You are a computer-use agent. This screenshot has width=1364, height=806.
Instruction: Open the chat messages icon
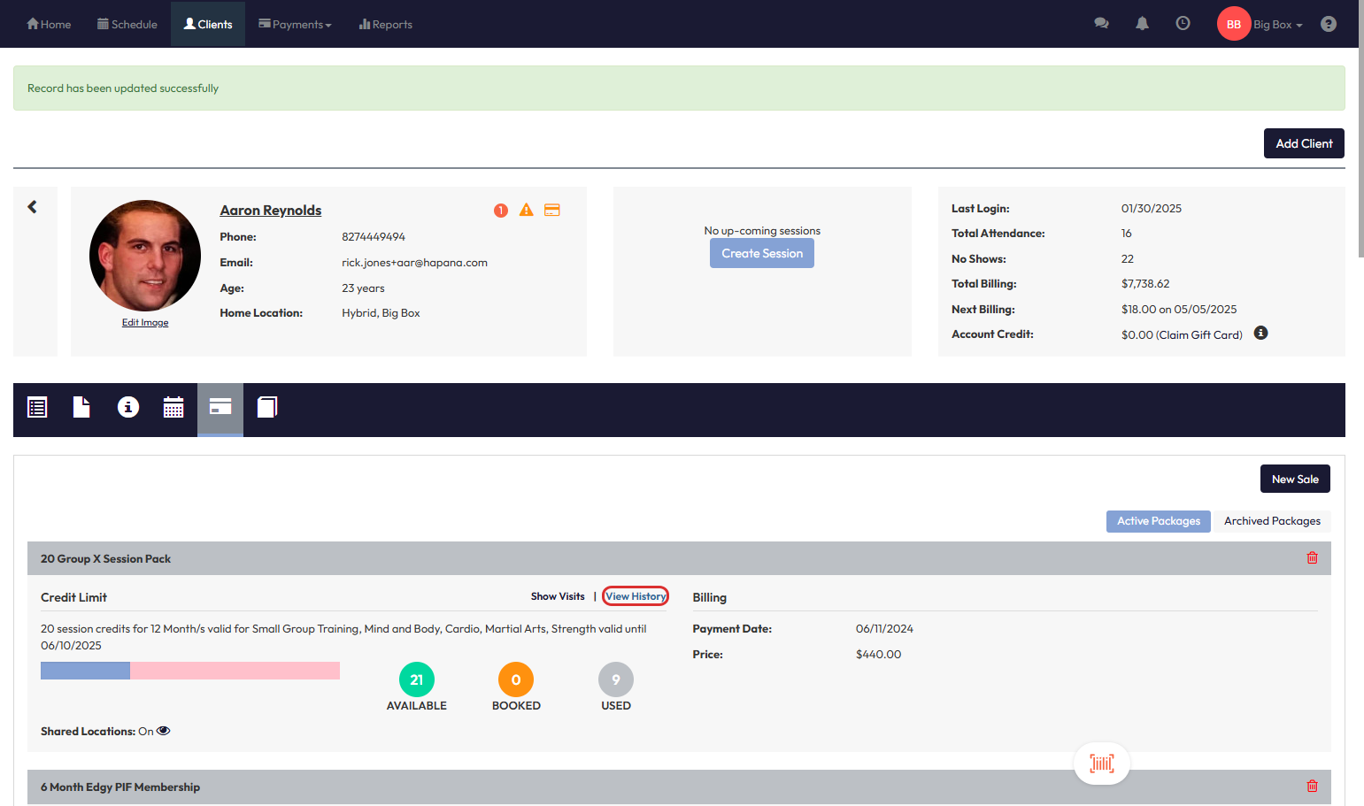(1101, 24)
